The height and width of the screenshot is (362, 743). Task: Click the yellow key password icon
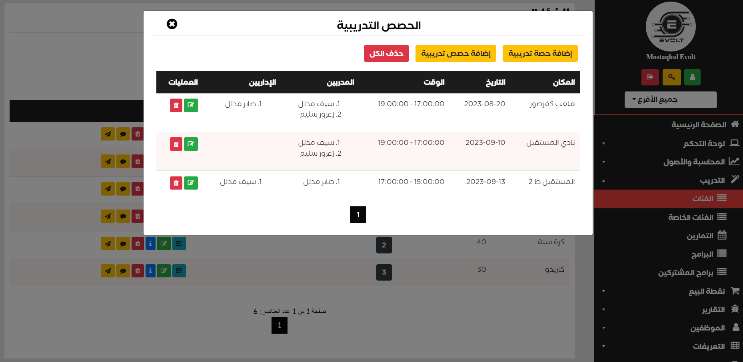point(671,77)
